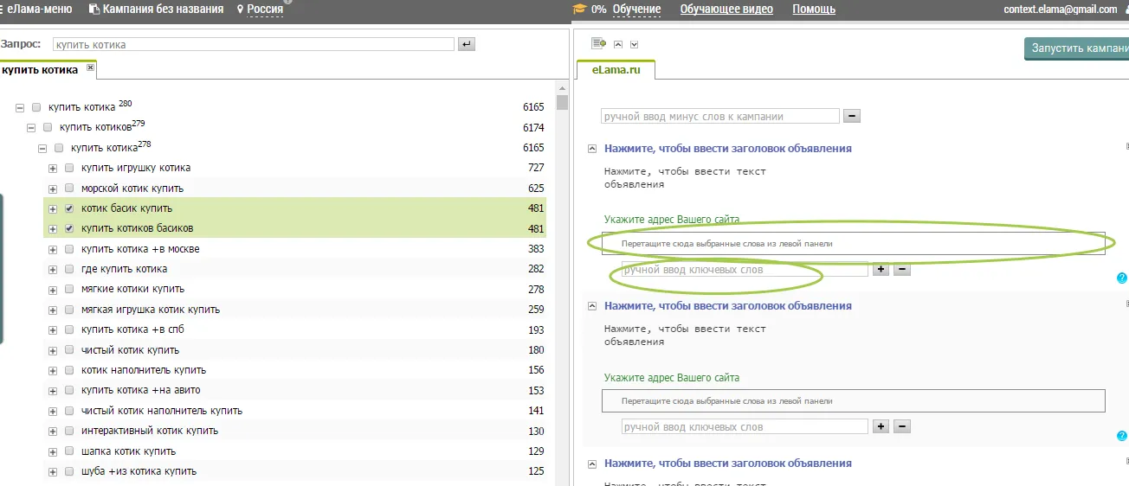Click the second ad headline placeholder
The height and width of the screenshot is (486, 1129).
click(x=728, y=306)
